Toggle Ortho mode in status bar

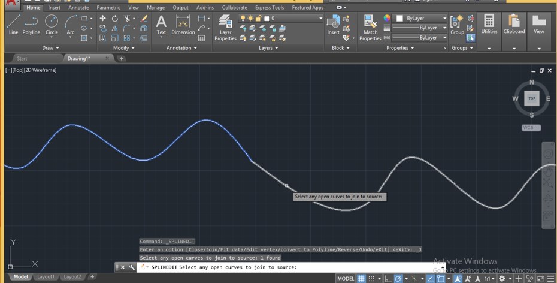[388, 278]
